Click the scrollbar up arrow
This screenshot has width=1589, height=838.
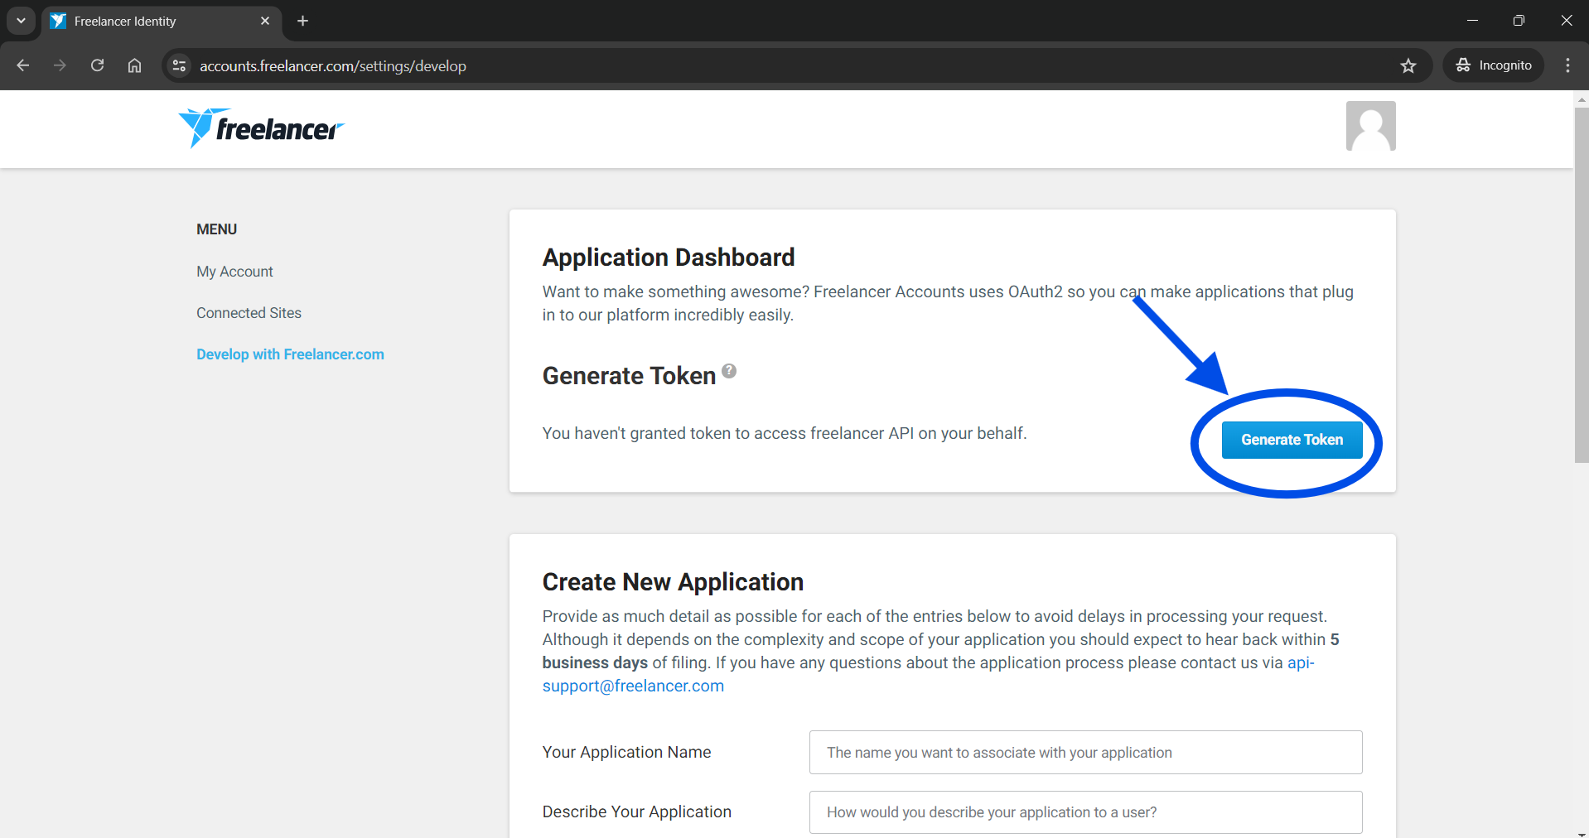coord(1582,99)
